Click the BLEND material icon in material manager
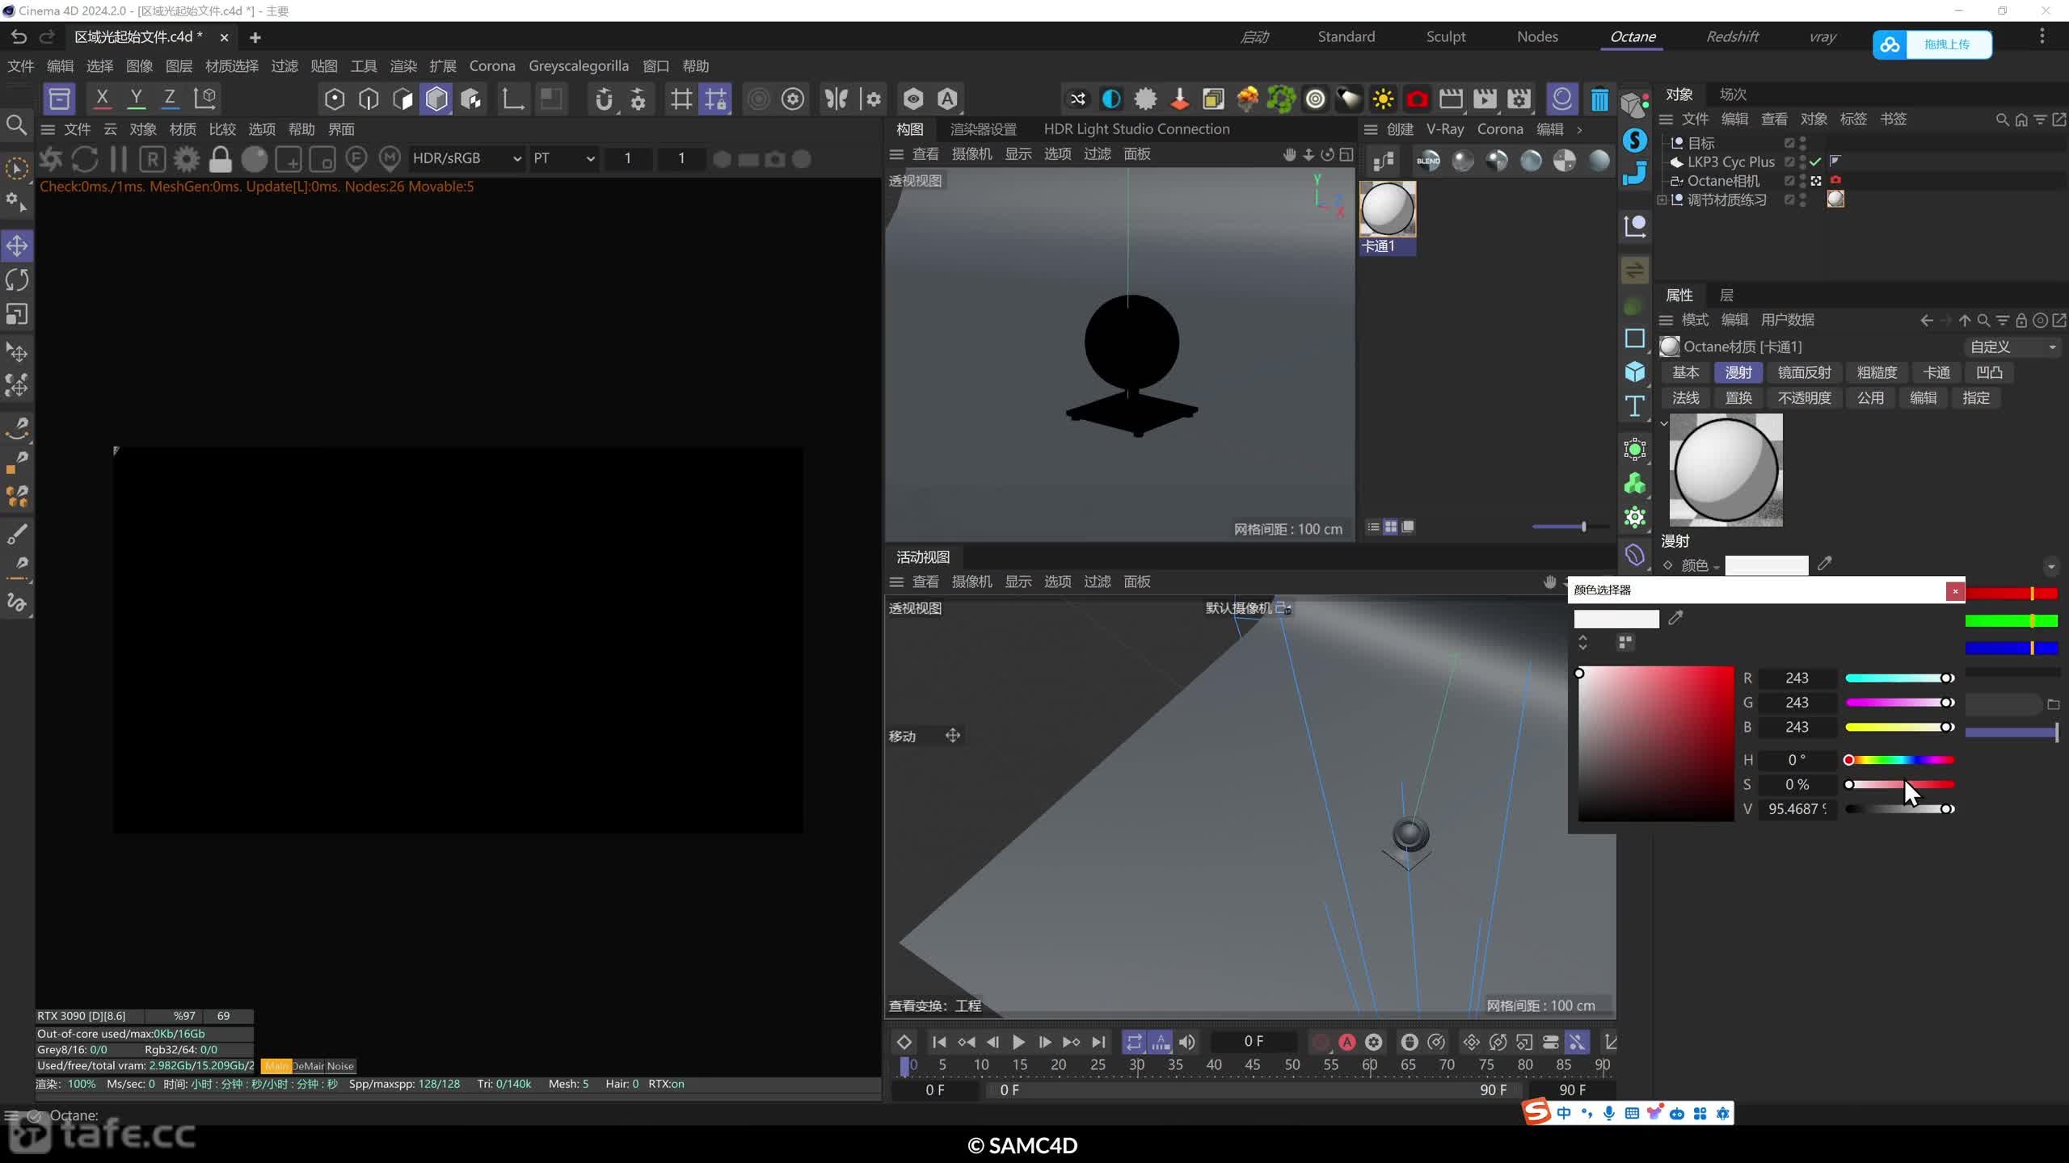The height and width of the screenshot is (1163, 2069). [x=1428, y=161]
